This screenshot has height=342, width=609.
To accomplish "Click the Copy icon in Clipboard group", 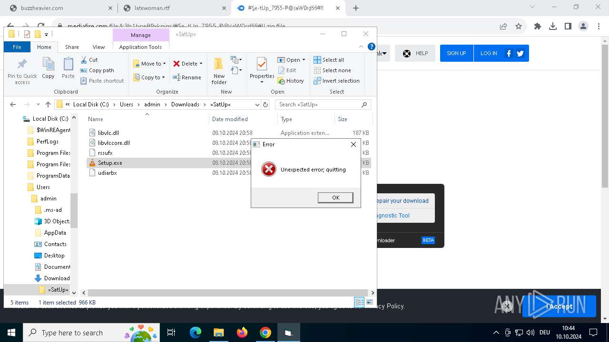I will coord(48,68).
